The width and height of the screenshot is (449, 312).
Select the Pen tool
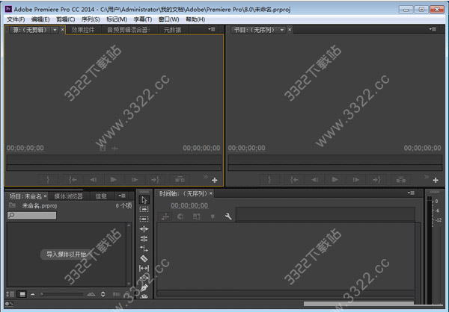(144, 287)
